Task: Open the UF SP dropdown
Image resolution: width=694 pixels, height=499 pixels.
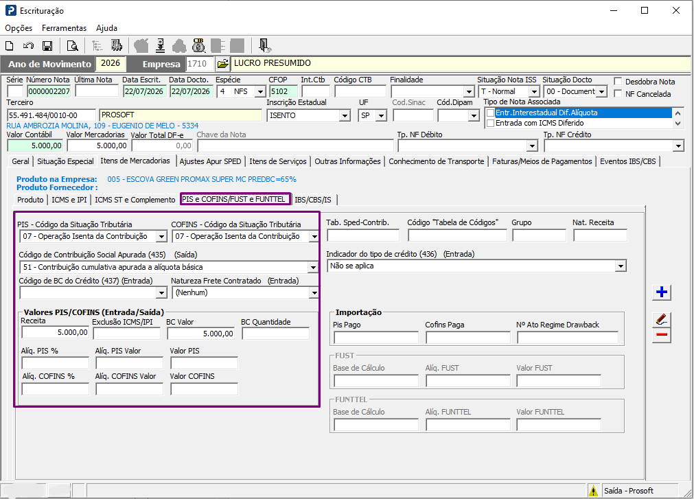Action: [381, 116]
